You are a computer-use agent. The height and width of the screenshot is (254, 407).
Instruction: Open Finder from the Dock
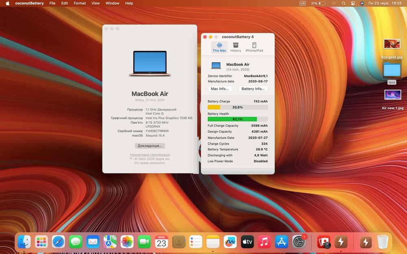[x=24, y=242]
